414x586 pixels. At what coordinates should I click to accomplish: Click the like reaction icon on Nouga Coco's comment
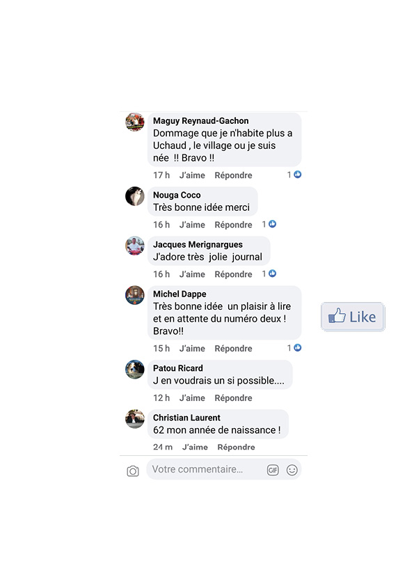click(x=272, y=224)
